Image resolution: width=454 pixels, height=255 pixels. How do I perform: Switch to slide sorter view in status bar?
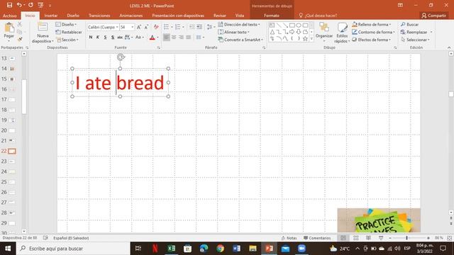coord(356,238)
